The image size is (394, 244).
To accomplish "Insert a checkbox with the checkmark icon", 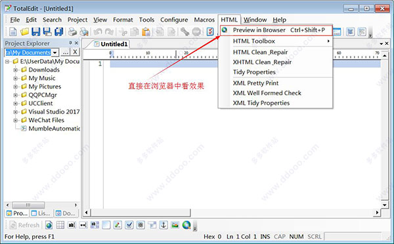I will 129,225.
